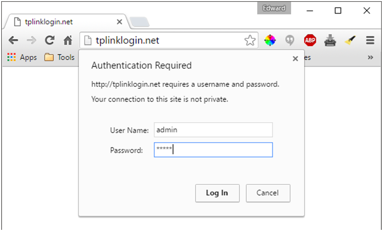Screen dimensions: 383x231
Task: Reload the tplinklogin.net page
Action: pyautogui.click(x=50, y=40)
